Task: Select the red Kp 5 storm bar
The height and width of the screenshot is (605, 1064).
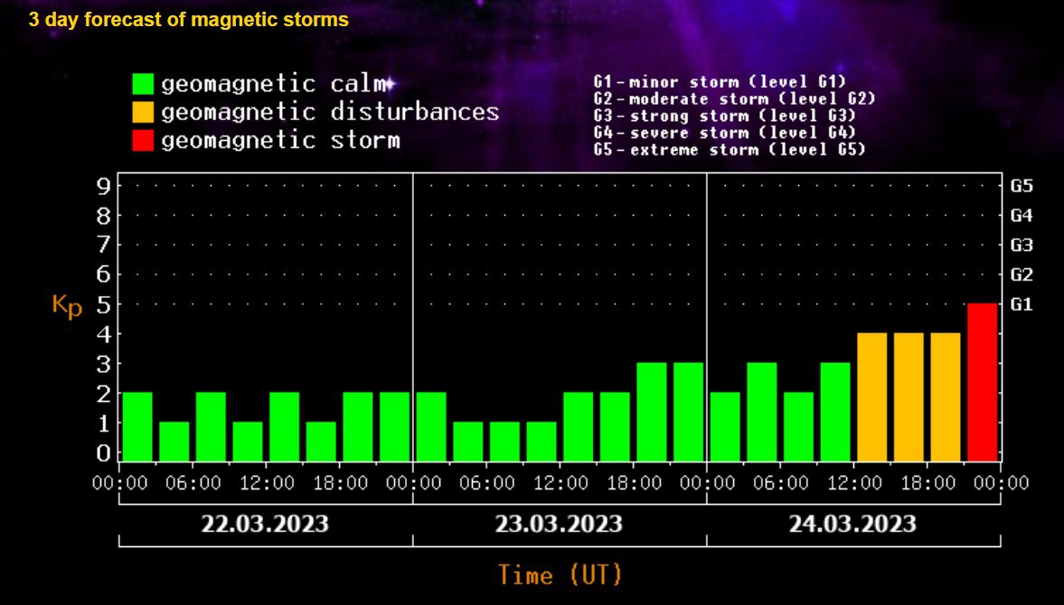Action: pos(982,382)
